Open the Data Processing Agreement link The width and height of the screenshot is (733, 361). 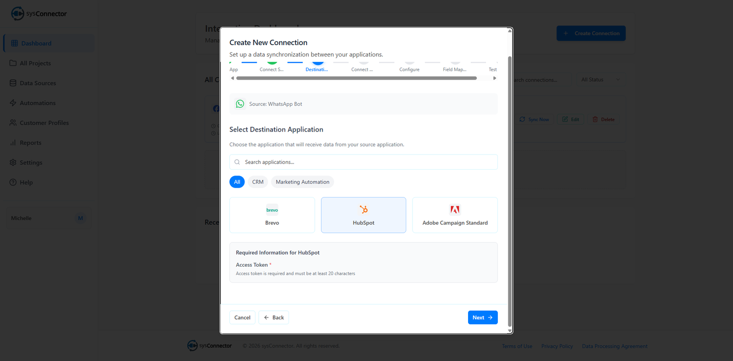pyautogui.click(x=615, y=346)
